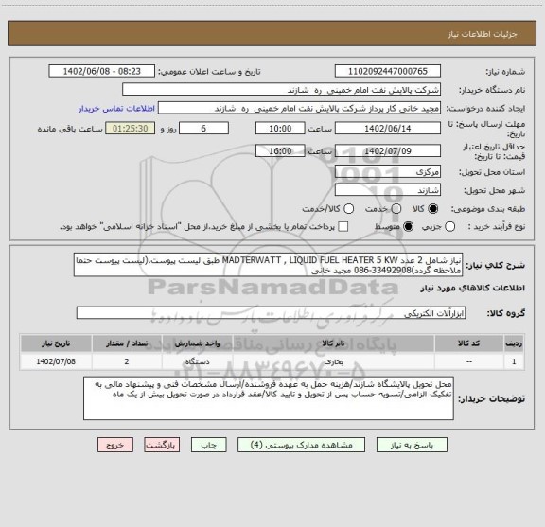Click the چاپ print button

[x=208, y=445]
